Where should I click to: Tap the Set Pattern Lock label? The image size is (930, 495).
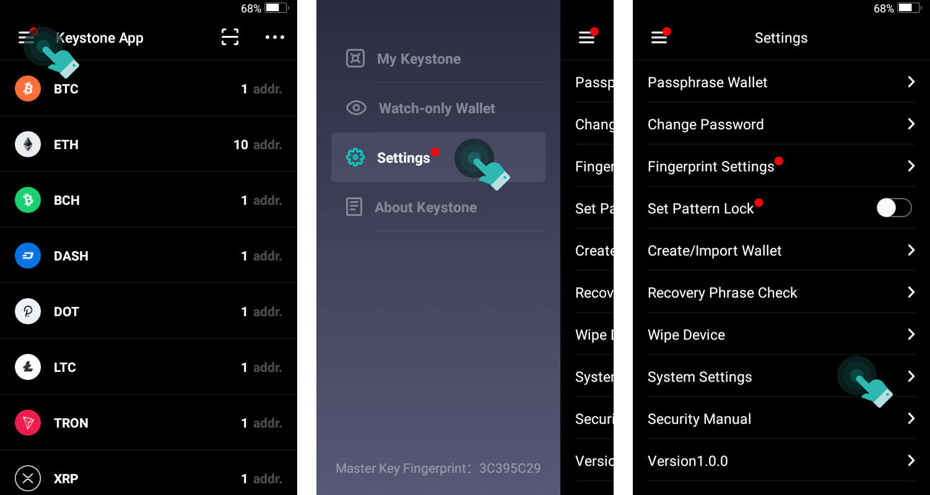(x=700, y=209)
